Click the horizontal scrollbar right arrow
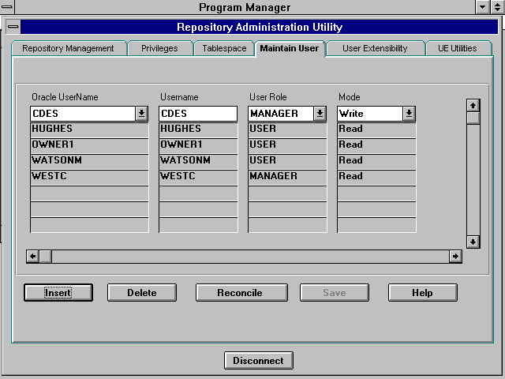This screenshot has width=505, height=379. tap(455, 256)
